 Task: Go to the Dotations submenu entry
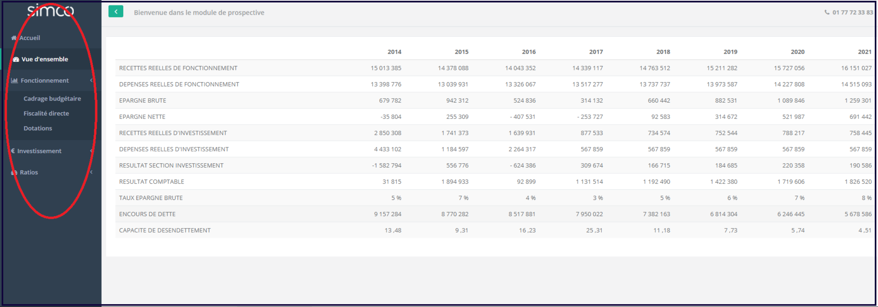pyautogui.click(x=38, y=128)
